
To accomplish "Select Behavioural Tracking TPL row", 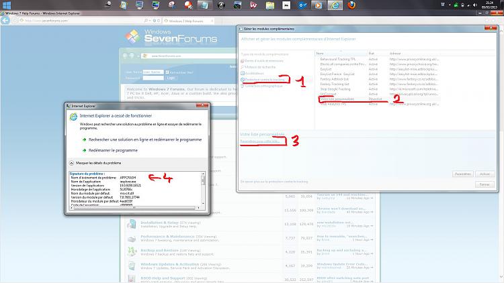I will click(x=379, y=59).
